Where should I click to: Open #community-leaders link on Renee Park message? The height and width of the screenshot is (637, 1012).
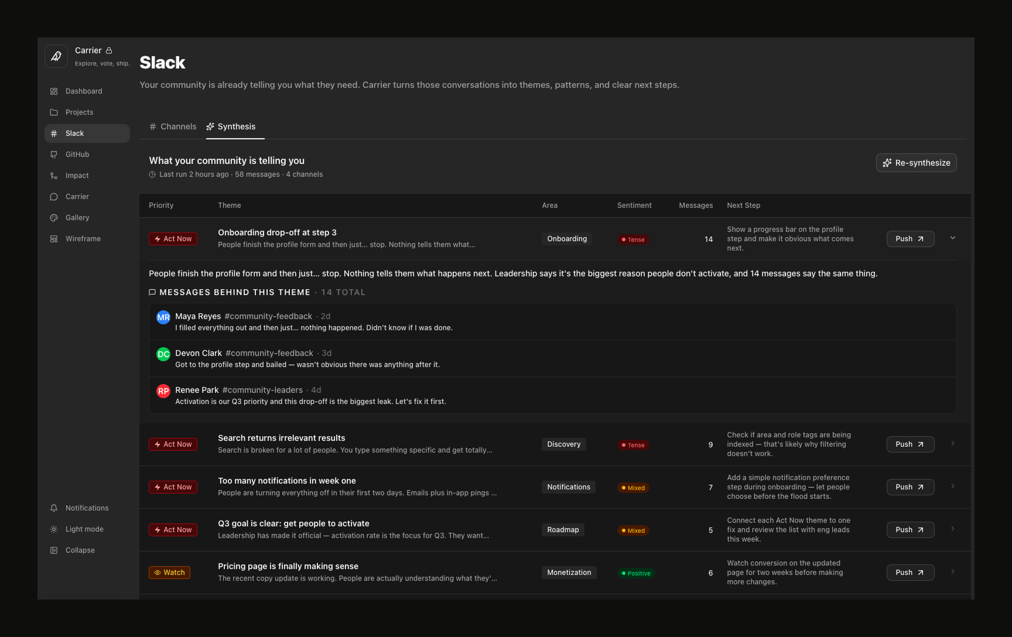pos(262,390)
